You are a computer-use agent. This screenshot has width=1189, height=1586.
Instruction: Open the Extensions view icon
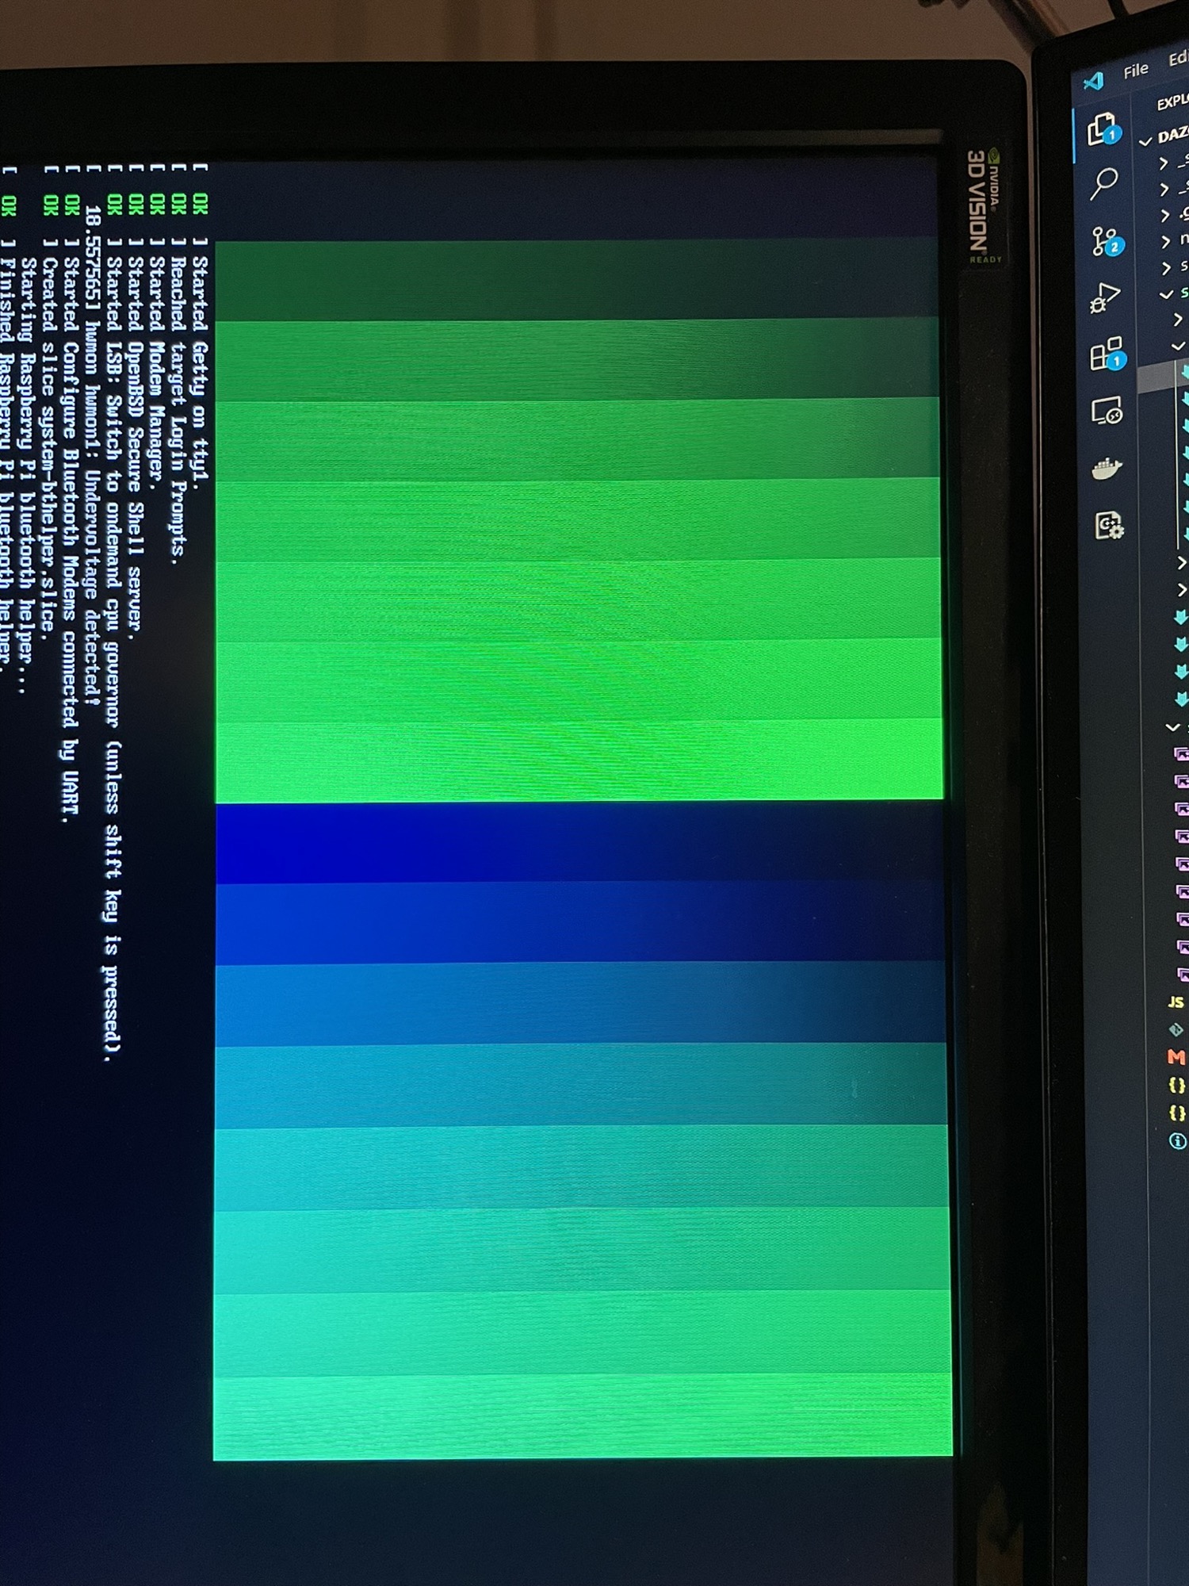pos(1107,354)
